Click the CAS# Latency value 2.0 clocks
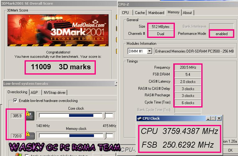This screenshot has height=156, width=238. (188, 81)
